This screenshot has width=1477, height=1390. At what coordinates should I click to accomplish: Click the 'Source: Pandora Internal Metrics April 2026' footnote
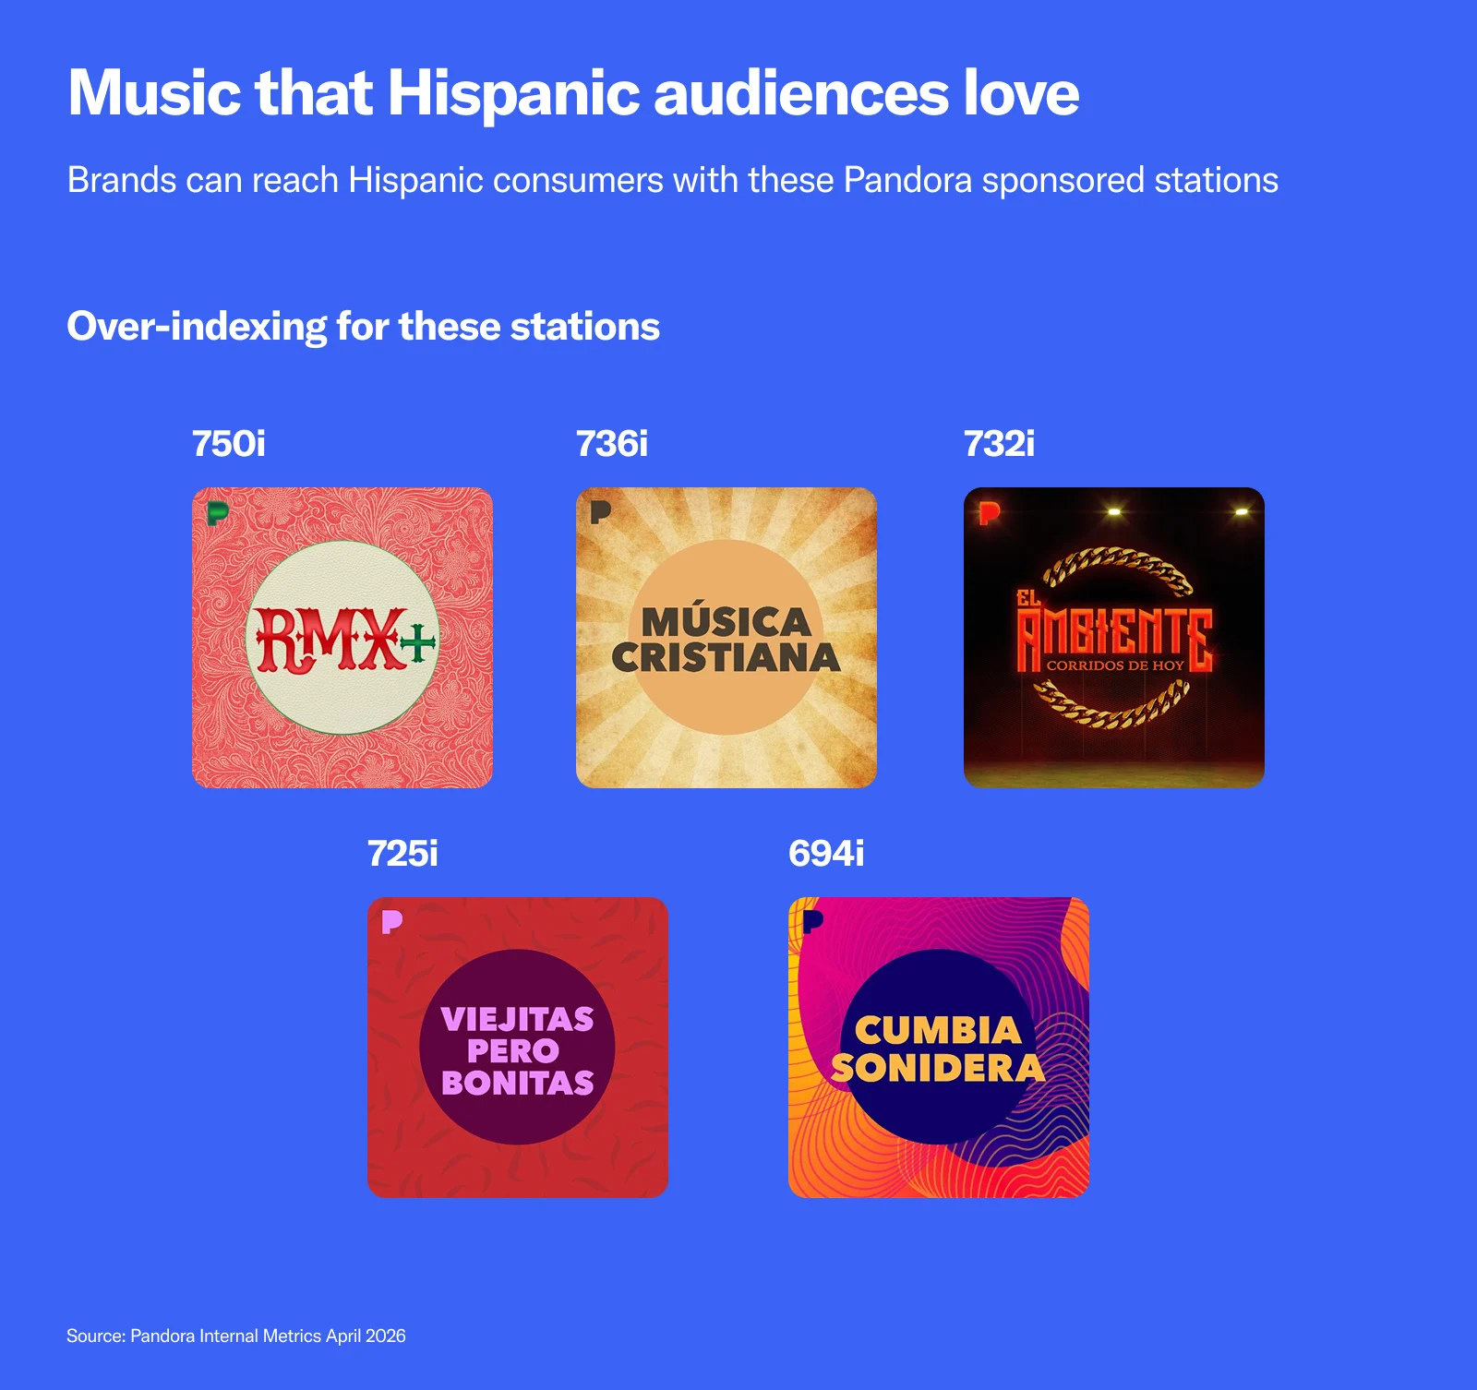point(236,1336)
